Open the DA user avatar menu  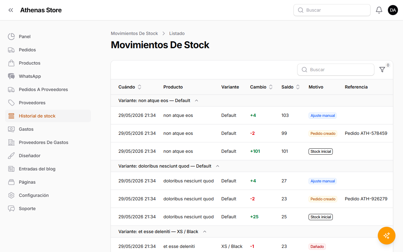(393, 10)
